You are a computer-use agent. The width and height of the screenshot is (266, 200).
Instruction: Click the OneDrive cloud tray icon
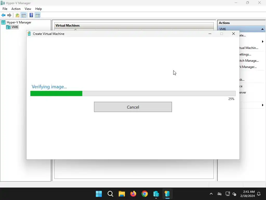pos(220,194)
